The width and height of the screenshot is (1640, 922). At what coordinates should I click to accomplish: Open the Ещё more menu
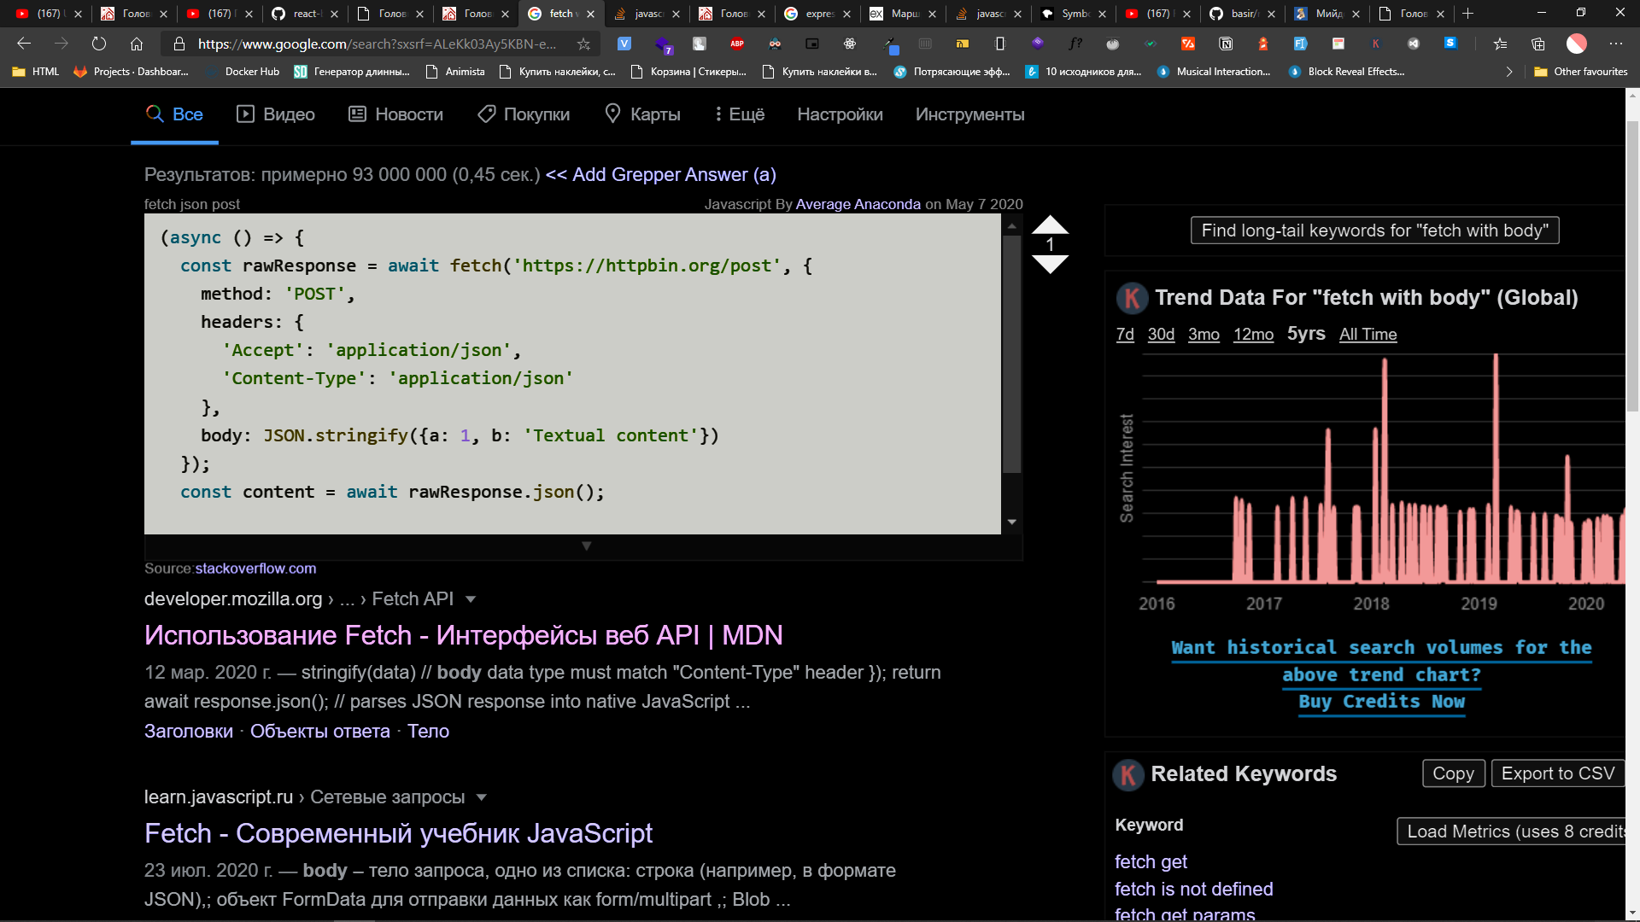[x=740, y=114]
